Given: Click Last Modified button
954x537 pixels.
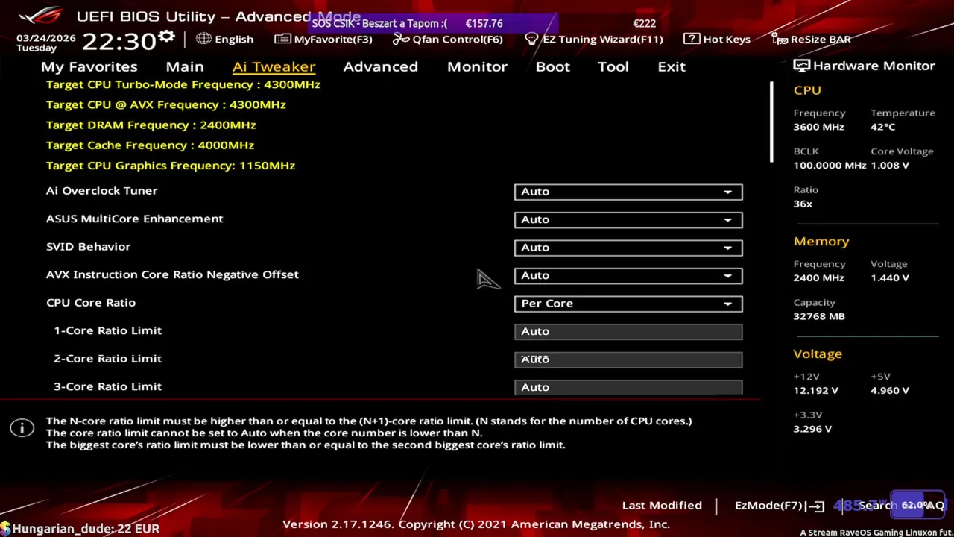Looking at the screenshot, I should (662, 506).
